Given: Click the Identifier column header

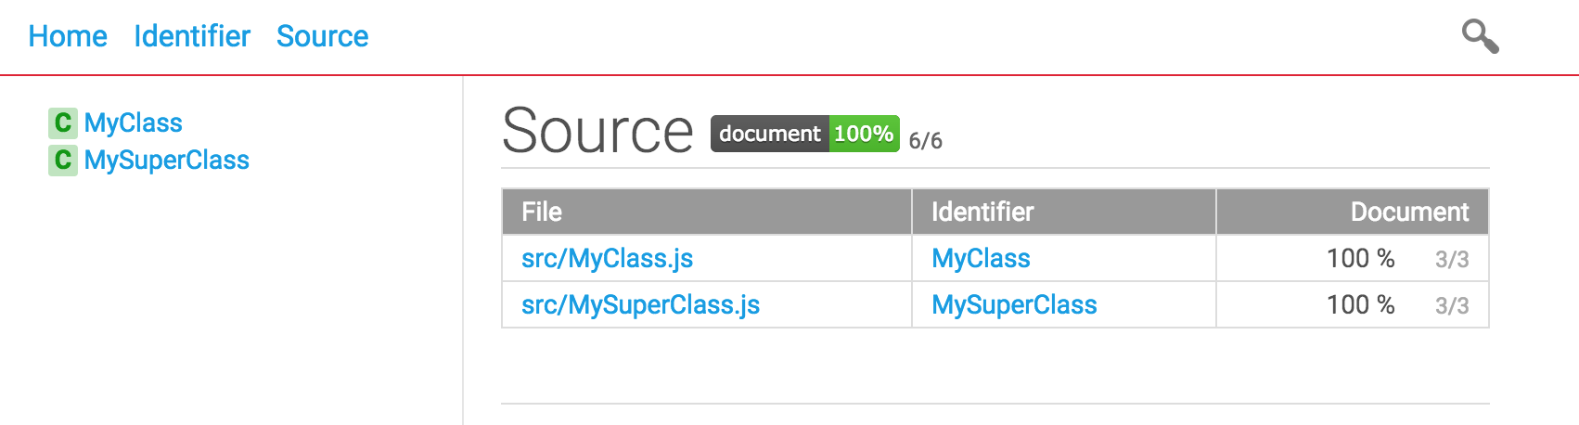Looking at the screenshot, I should pyautogui.click(x=1064, y=212).
